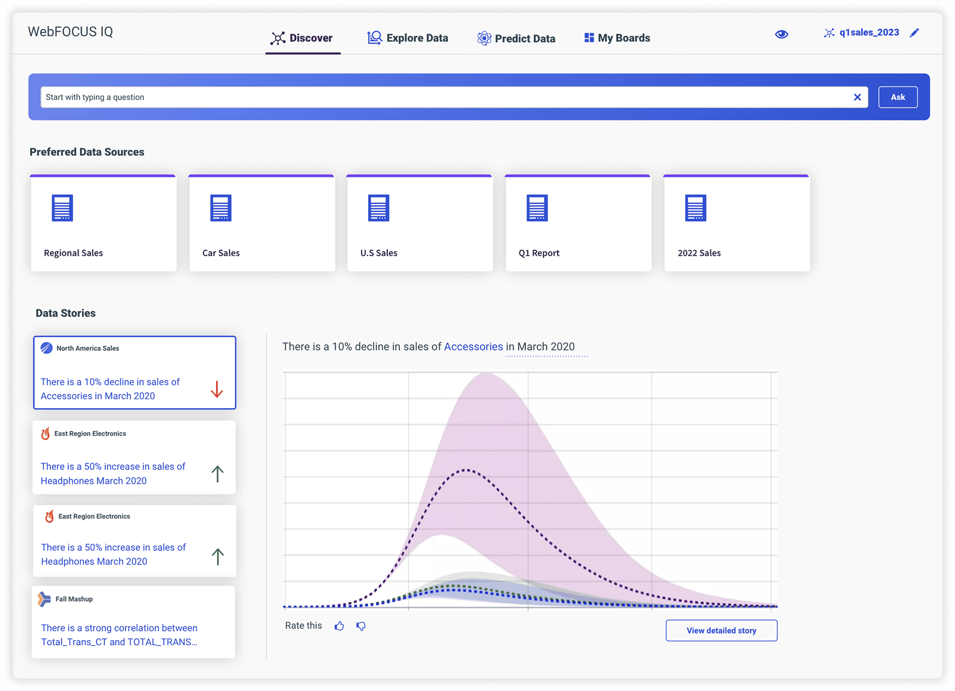Click the 2022 Sales document icon

point(695,208)
